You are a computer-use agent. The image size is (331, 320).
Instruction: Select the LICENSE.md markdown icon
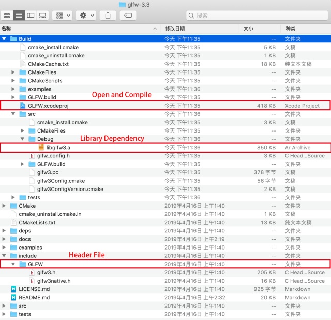[13, 289]
